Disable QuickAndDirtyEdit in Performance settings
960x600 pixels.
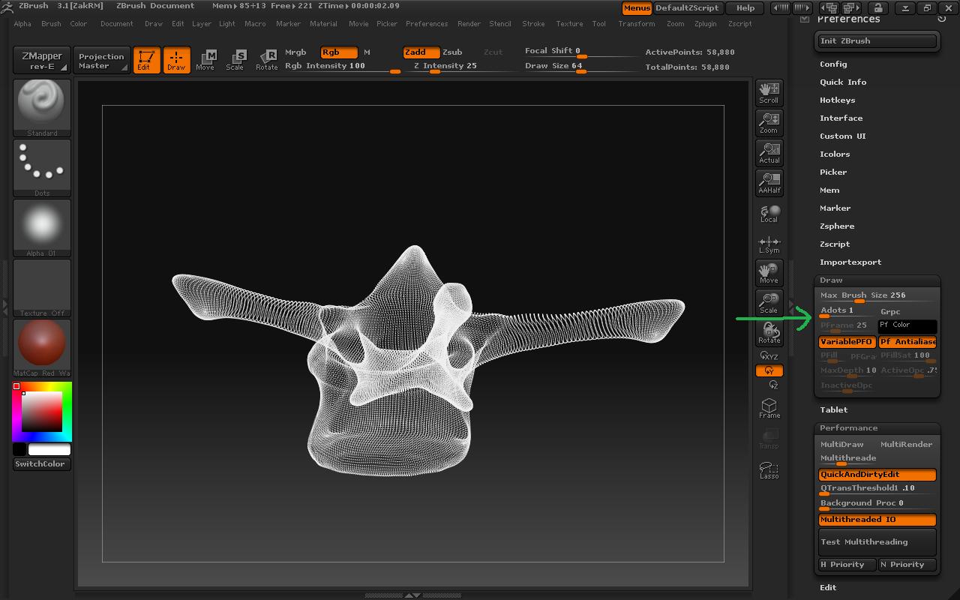tap(877, 474)
